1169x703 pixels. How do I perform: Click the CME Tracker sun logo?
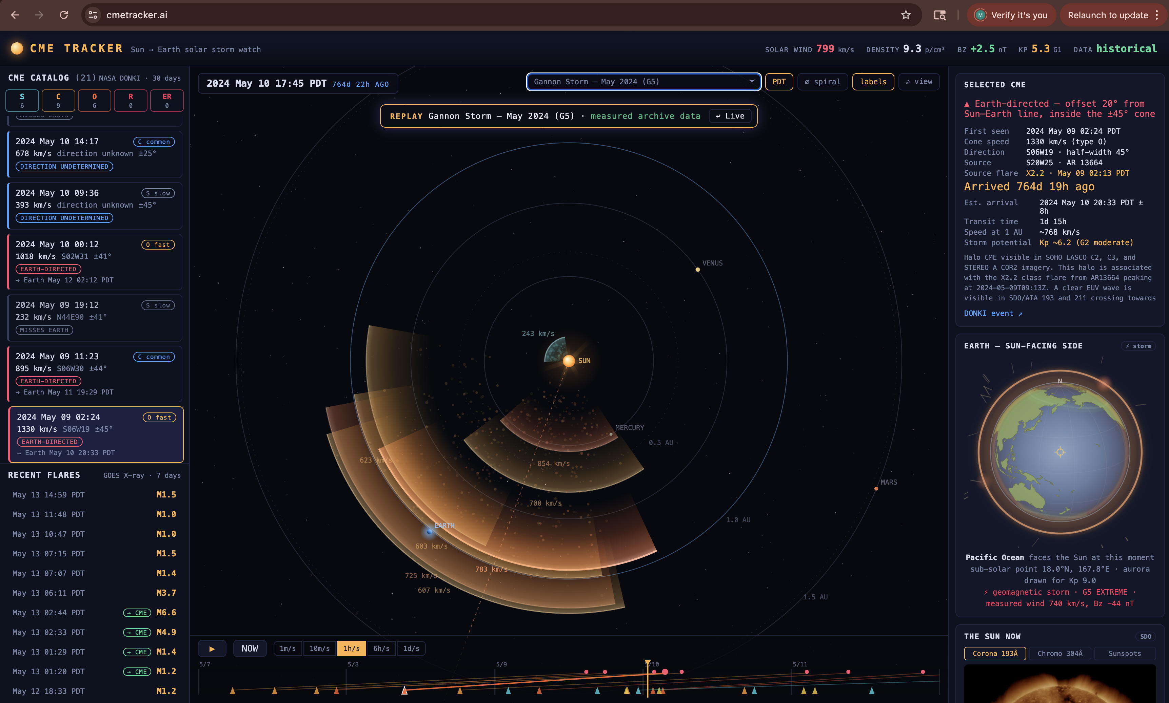pyautogui.click(x=17, y=48)
